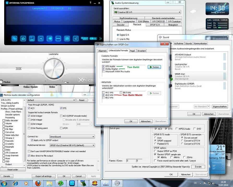Image resolution: width=233 pixels, height=187 pixels.
Task: Click Eigenschaften button in Sound window
Action: [x=220, y=106]
